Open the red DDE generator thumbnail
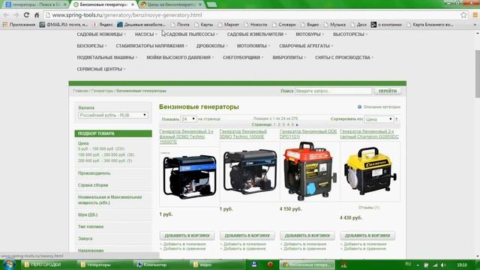 pyautogui.click(x=309, y=171)
